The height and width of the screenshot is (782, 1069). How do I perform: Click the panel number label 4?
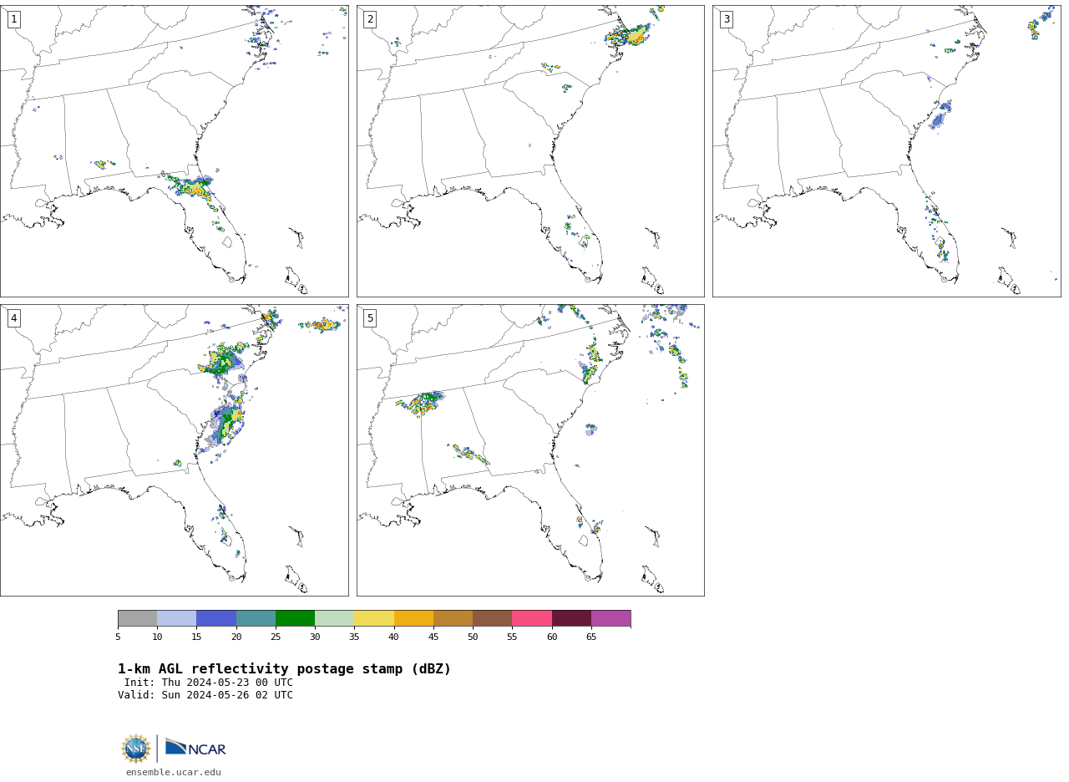coord(13,318)
